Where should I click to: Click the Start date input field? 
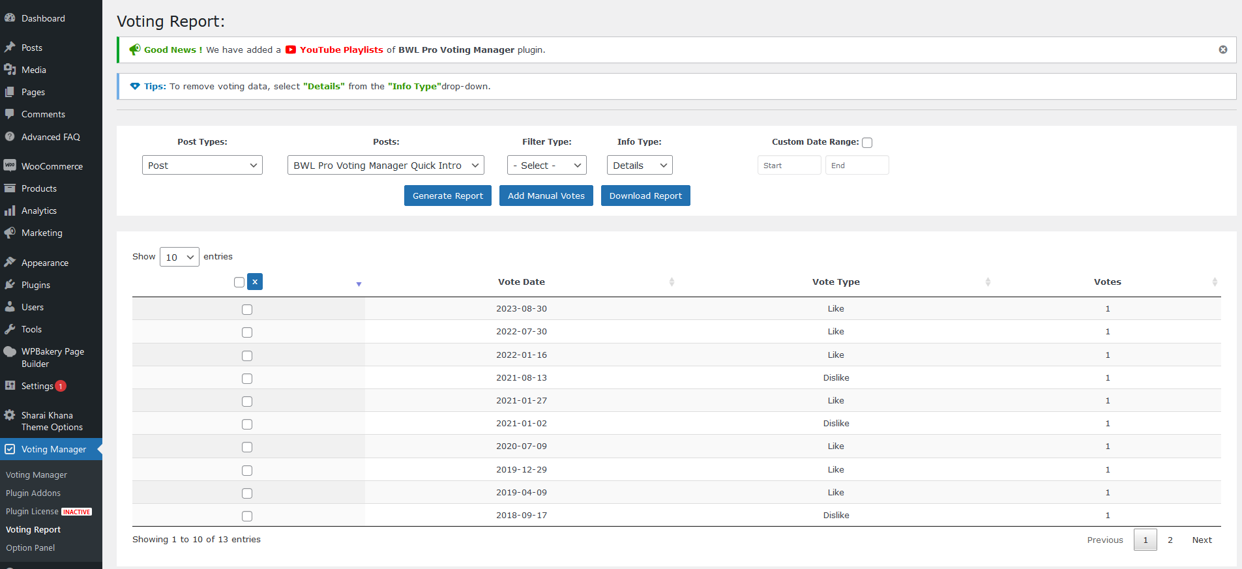790,165
